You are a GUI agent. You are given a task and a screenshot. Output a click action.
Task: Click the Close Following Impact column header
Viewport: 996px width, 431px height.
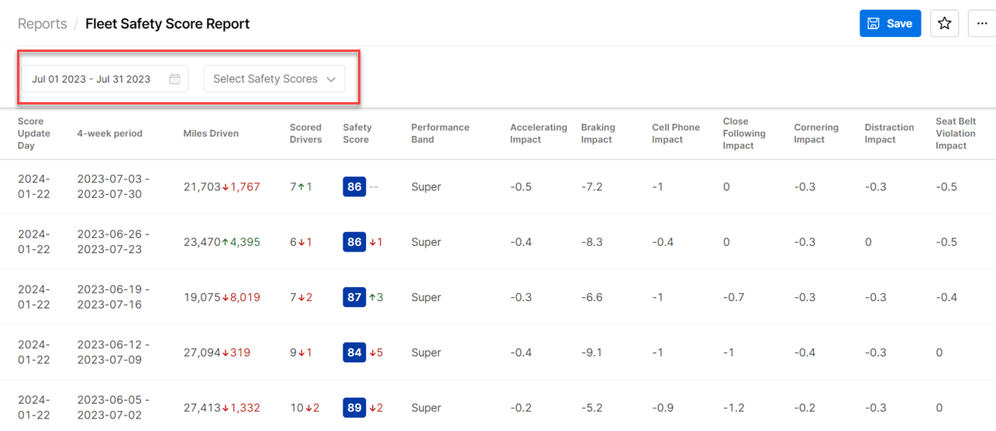point(744,133)
